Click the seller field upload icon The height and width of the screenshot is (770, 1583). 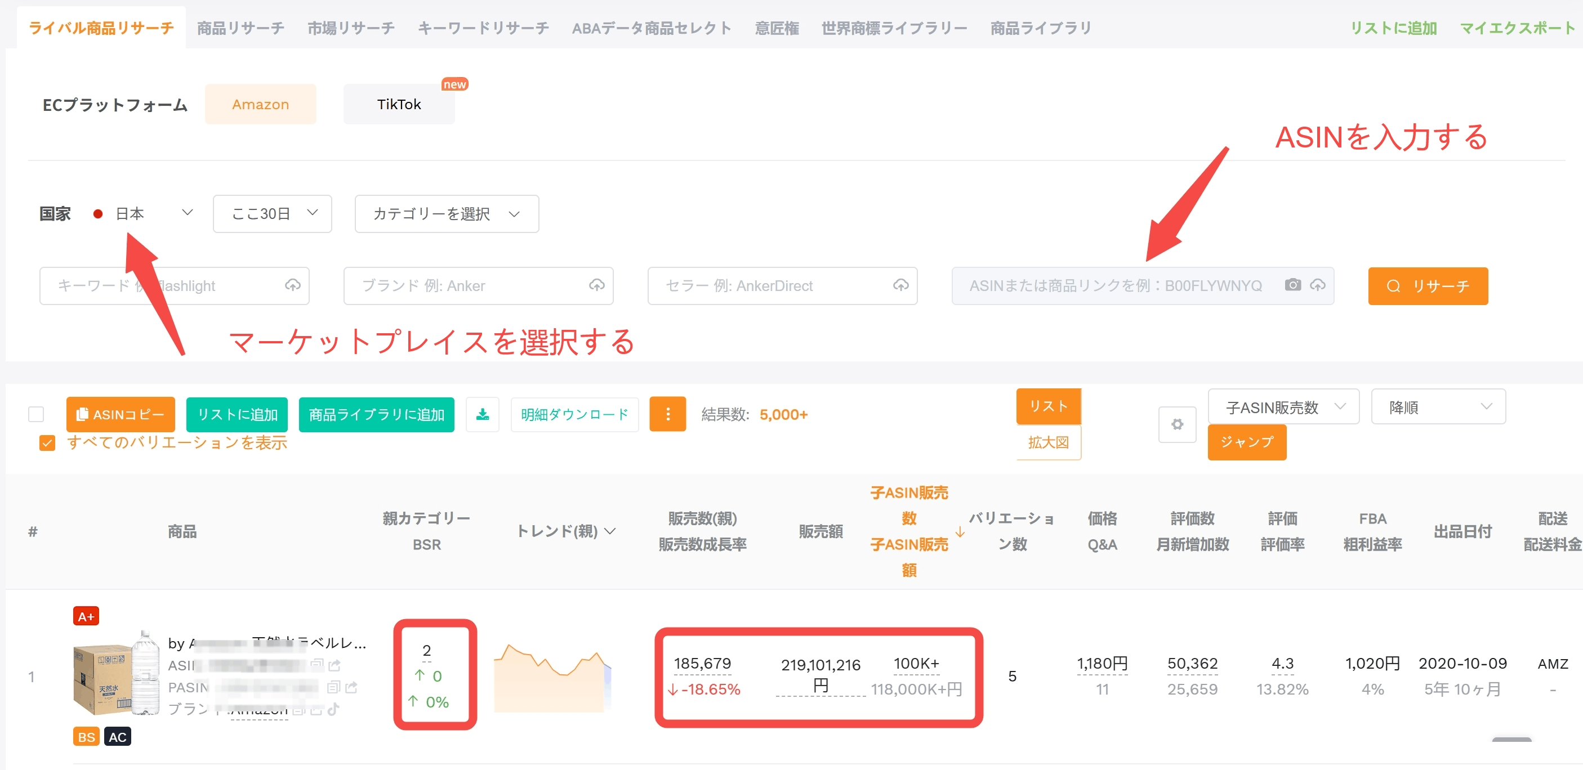[x=901, y=285]
